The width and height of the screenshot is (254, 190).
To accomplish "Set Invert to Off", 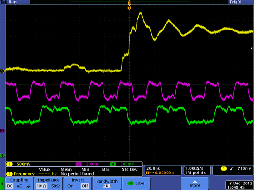I will pos(85,186).
